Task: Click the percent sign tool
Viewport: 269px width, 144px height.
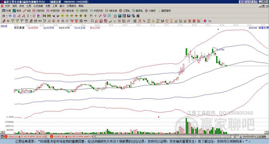Action: point(144,21)
